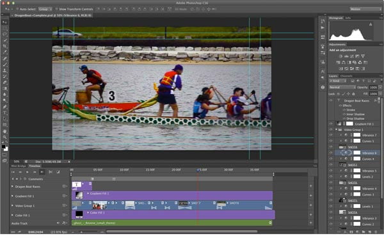
Task: Toggle the Auto-Select checkbox
Action: 17,9
